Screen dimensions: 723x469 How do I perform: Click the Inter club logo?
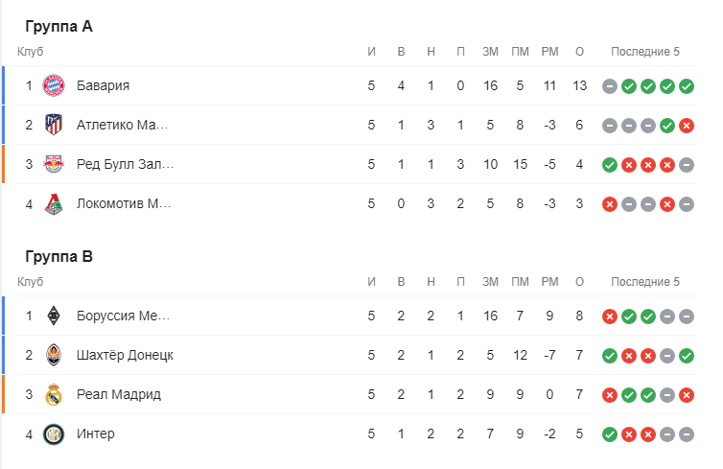click(53, 434)
